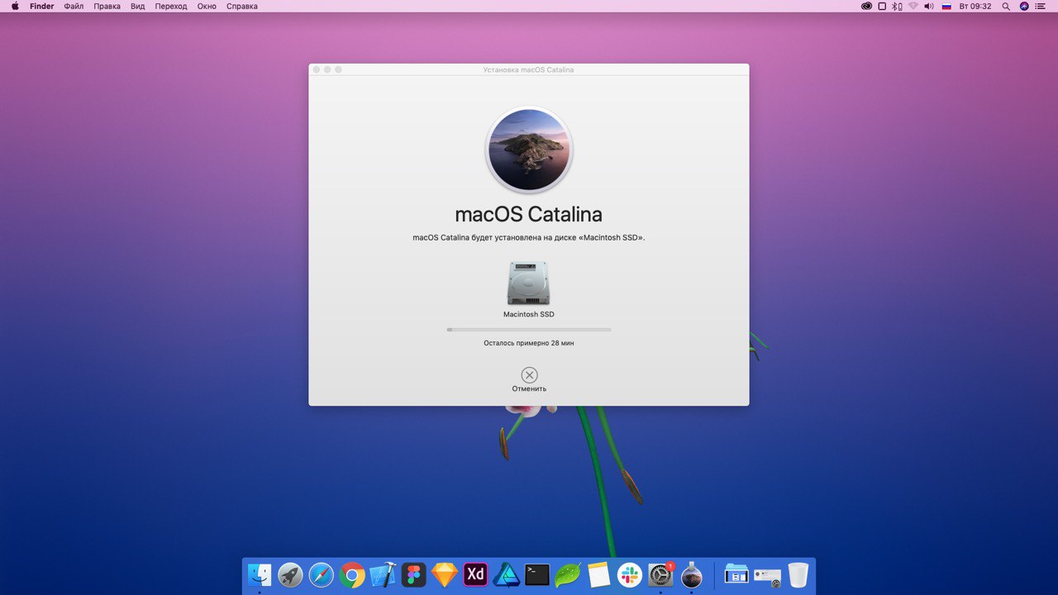Open the Справка menu
The height and width of the screenshot is (595, 1058).
[x=242, y=6]
